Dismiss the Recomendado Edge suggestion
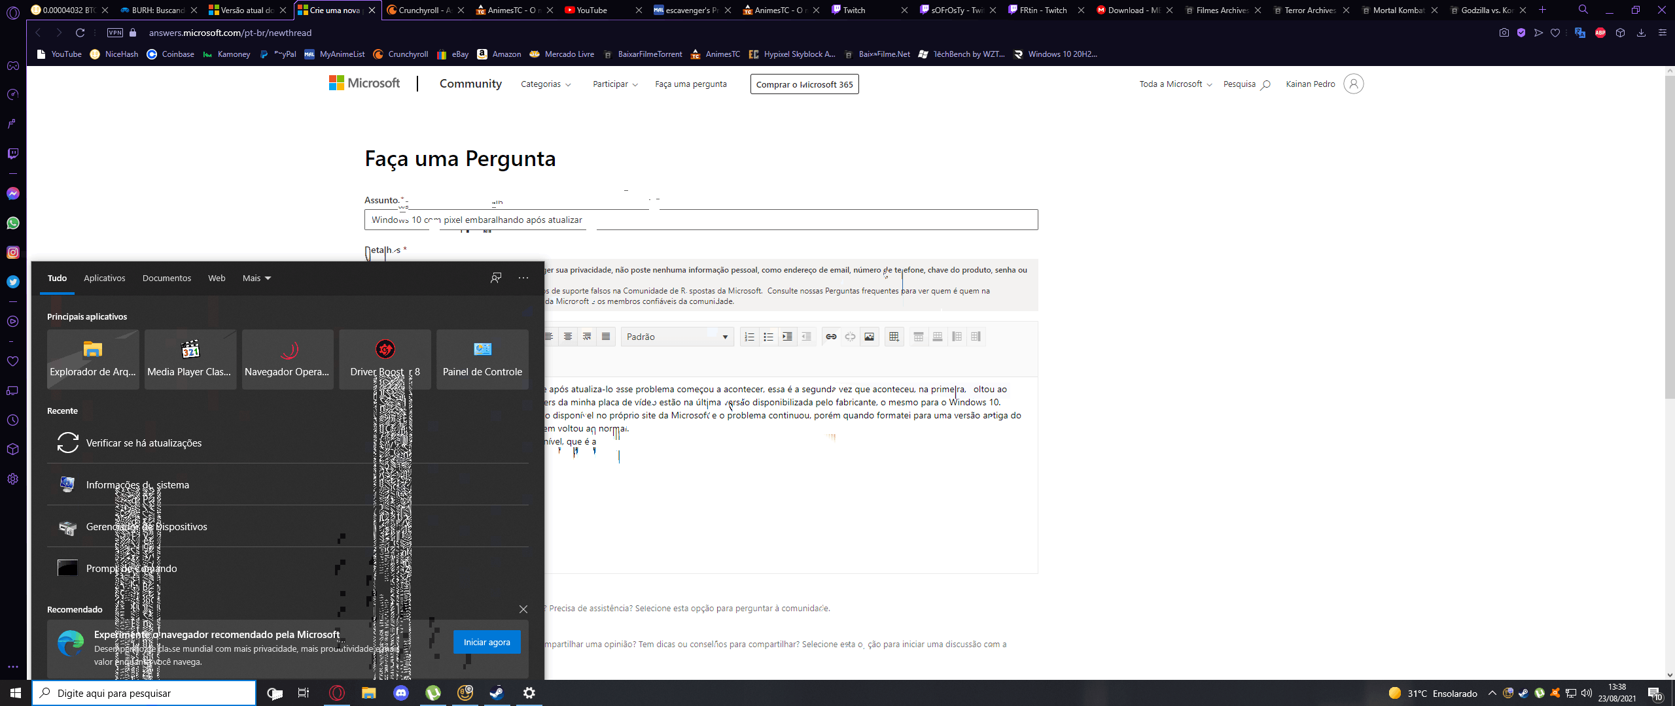 pos(523,609)
